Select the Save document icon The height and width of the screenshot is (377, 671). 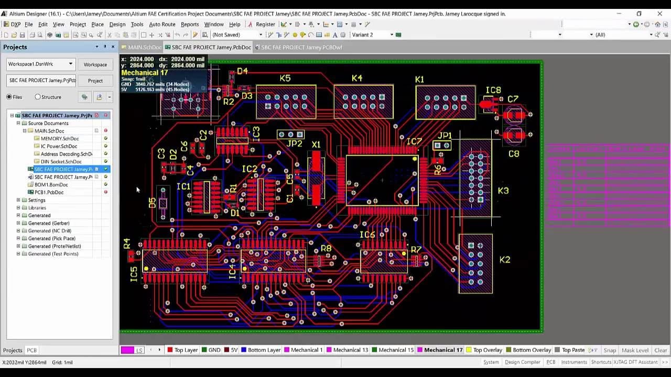pyautogui.click(x=23, y=35)
